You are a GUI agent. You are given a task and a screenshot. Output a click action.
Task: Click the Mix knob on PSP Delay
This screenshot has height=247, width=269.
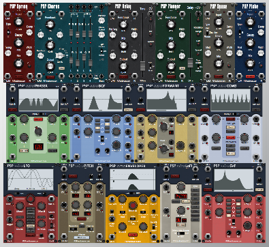coord(123,46)
